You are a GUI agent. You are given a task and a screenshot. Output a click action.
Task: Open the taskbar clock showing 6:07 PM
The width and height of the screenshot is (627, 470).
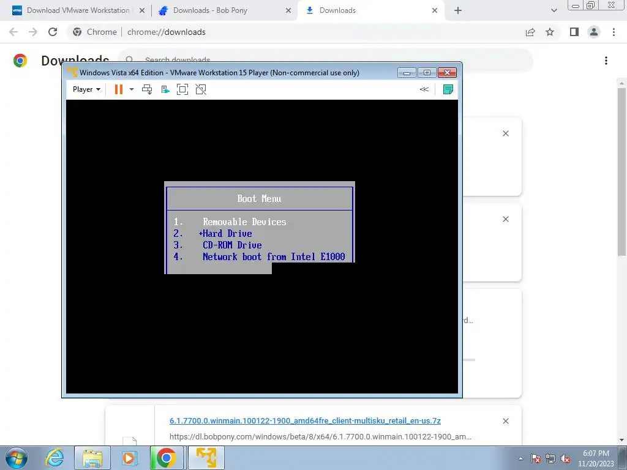[x=595, y=458]
